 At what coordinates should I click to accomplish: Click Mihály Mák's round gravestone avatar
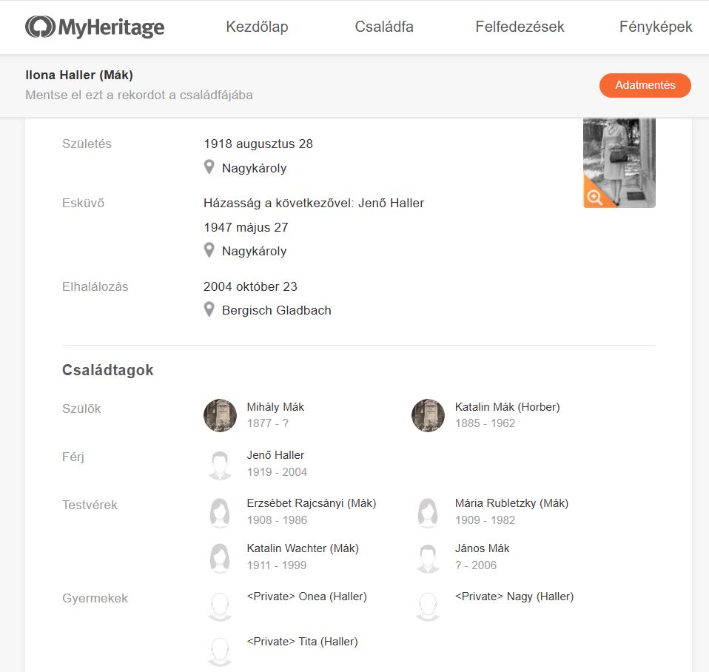pos(220,415)
